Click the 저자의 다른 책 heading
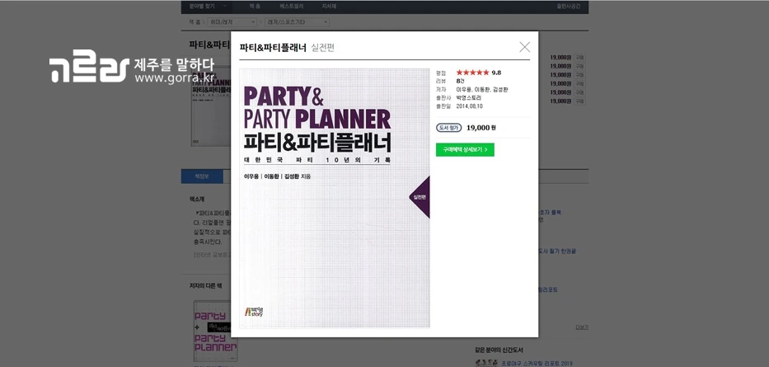The height and width of the screenshot is (367, 769). click(206, 285)
